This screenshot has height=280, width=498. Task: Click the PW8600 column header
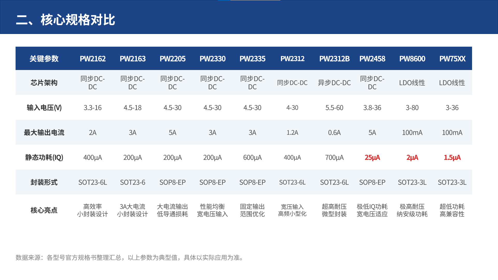412,59
